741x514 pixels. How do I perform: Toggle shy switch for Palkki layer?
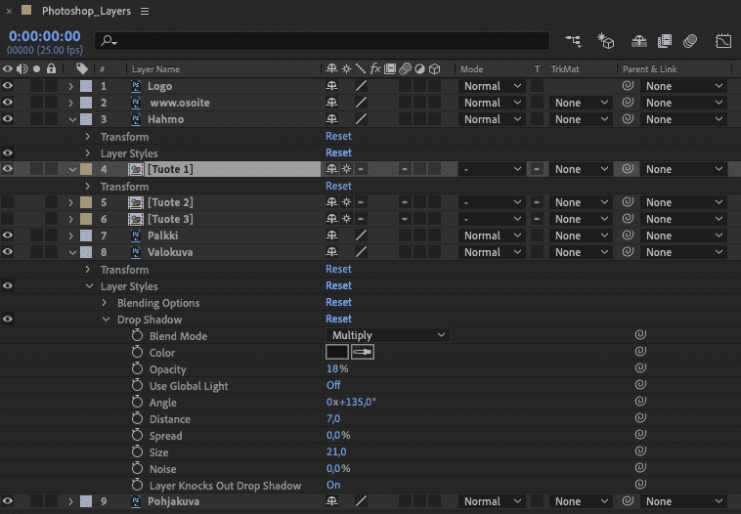[331, 236]
